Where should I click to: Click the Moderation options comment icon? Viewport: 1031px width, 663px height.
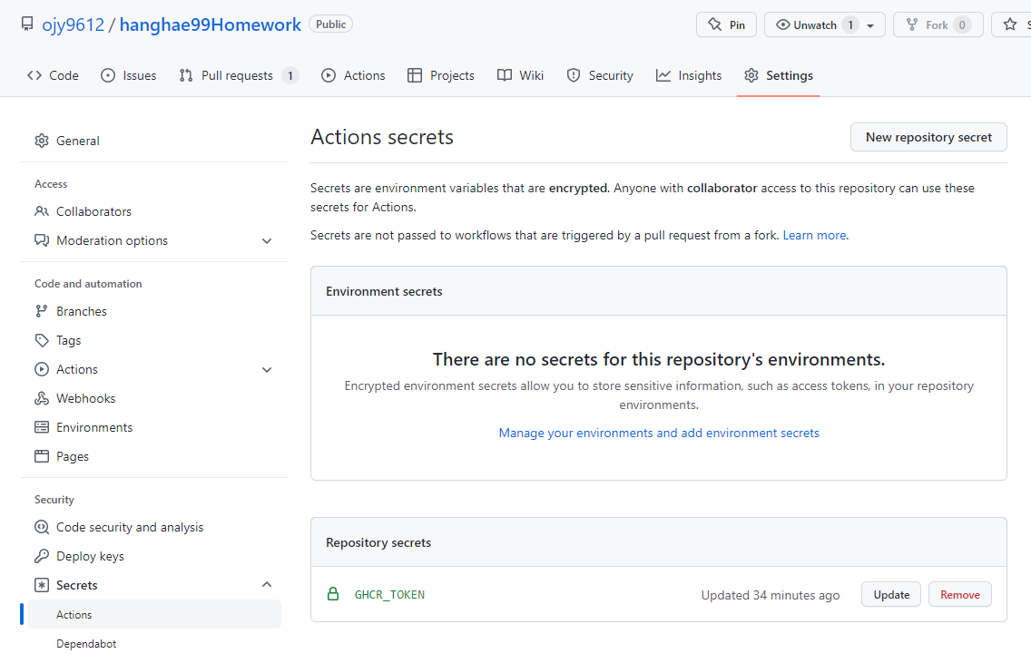click(42, 240)
